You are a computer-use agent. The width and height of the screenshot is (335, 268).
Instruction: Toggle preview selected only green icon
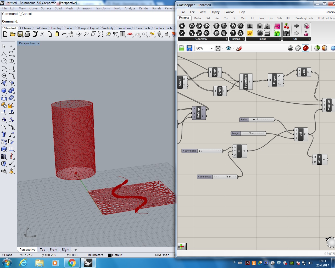click(317, 48)
